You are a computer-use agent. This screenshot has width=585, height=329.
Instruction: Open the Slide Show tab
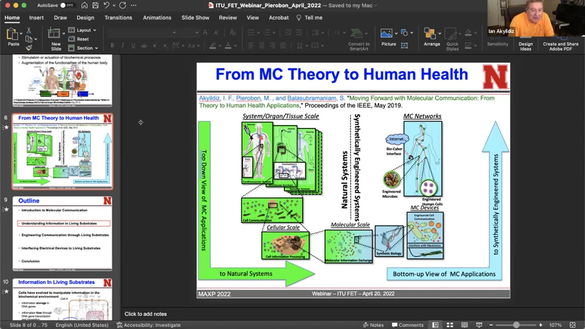(195, 17)
